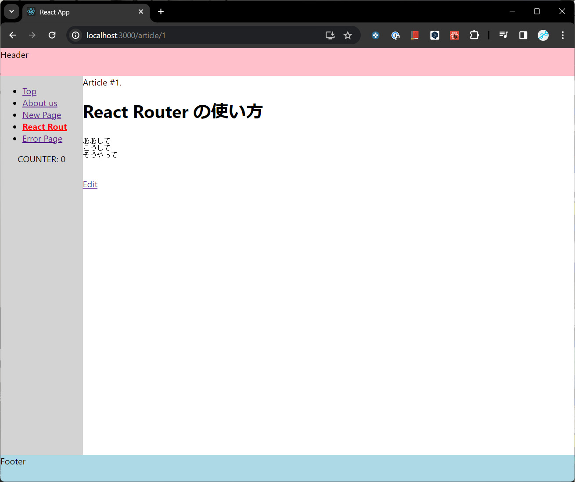Viewport: 575px width, 482px height.
Task: Open the profile avatar menu
Action: click(543, 36)
